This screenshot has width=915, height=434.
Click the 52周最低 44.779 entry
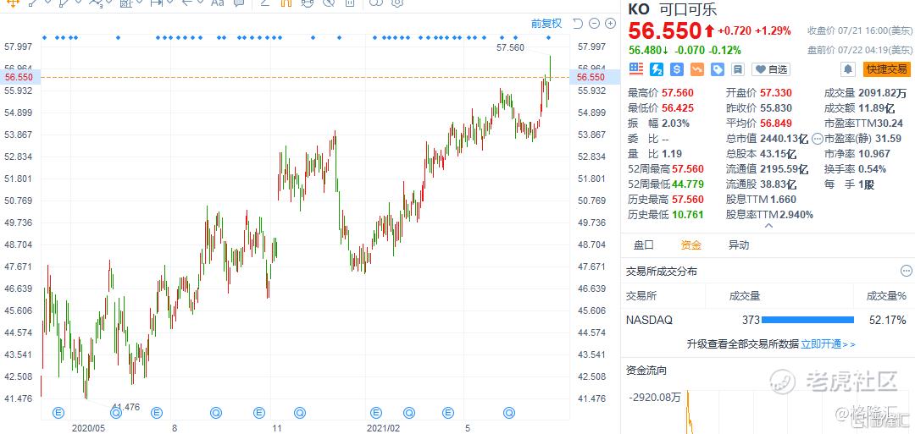(666, 184)
